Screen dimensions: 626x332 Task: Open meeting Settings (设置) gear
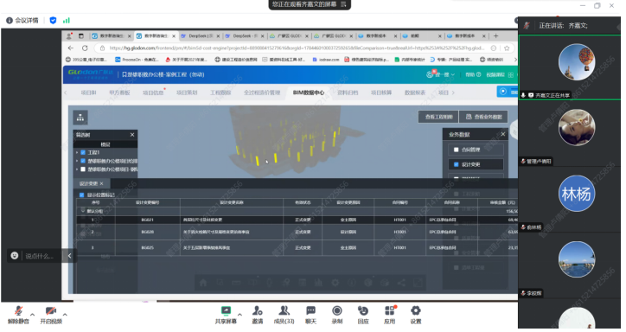(416, 311)
